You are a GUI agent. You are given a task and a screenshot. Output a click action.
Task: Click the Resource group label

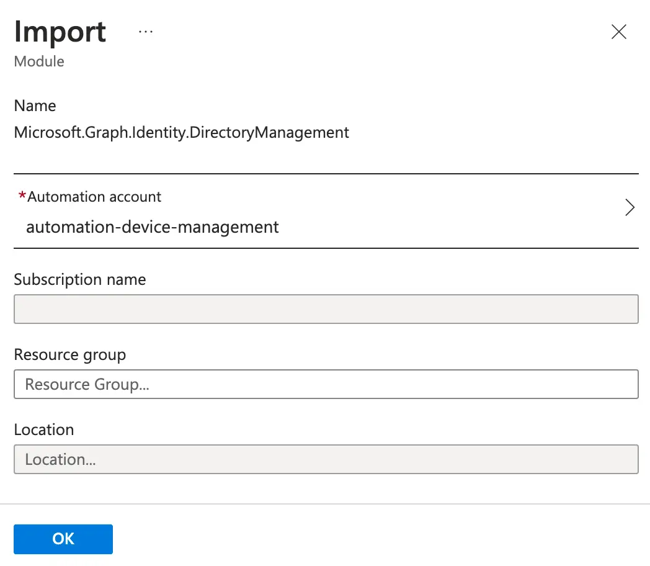(70, 355)
